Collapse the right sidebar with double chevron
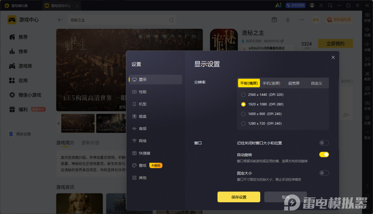 (x=367, y=5)
